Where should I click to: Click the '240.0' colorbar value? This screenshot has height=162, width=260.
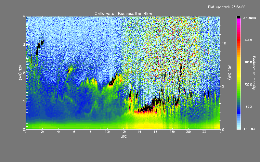248,40
